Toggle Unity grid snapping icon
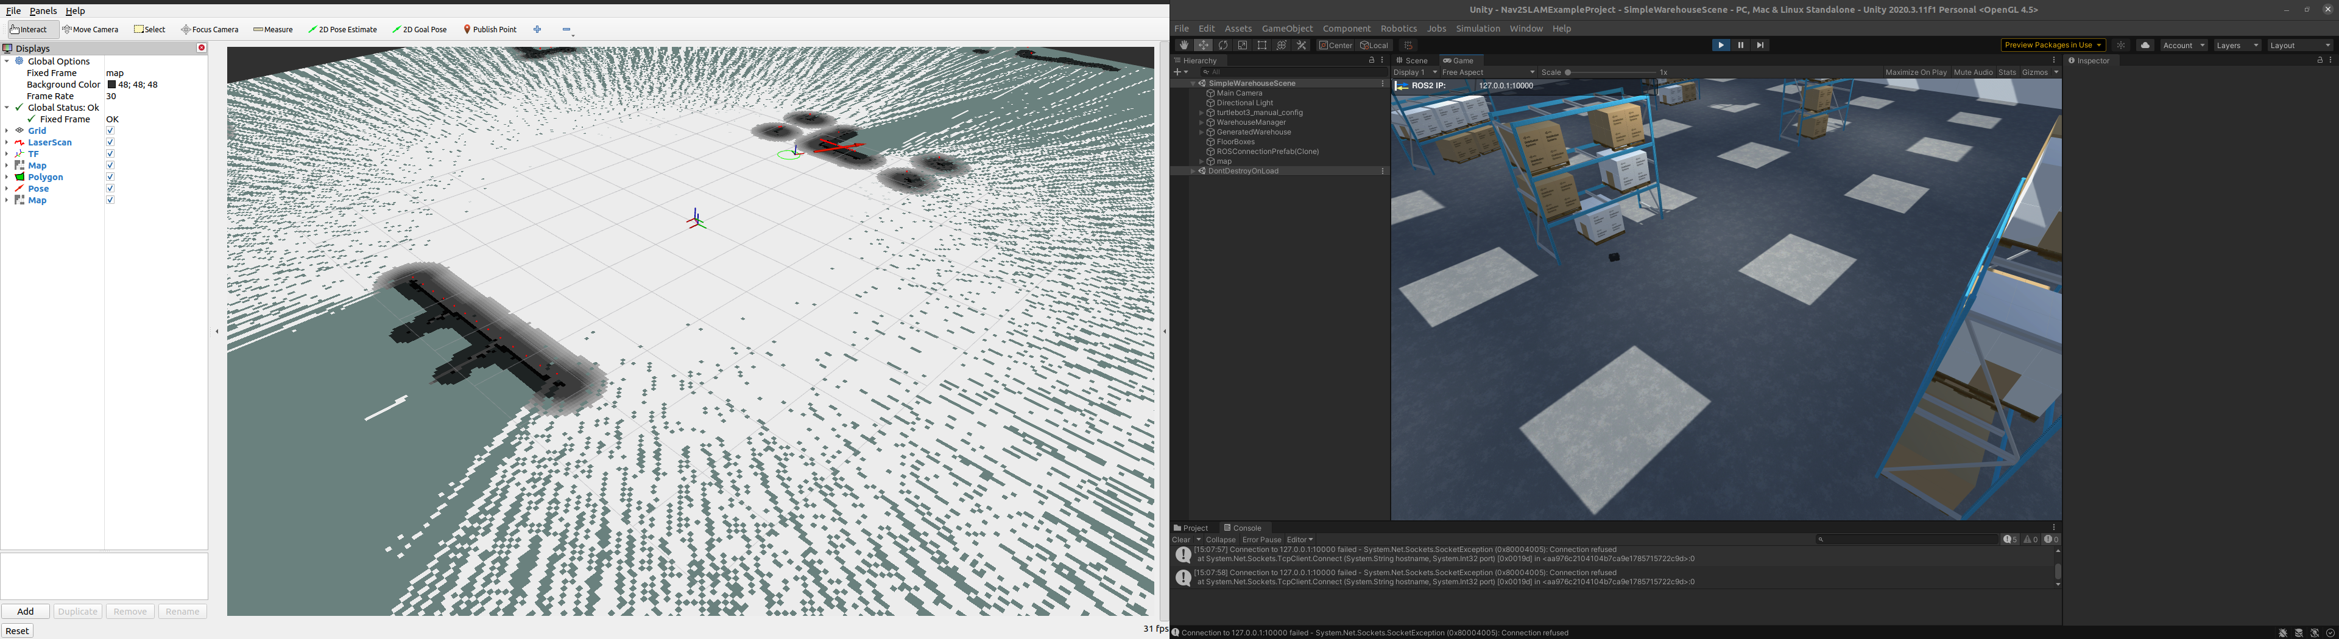The width and height of the screenshot is (2339, 639). pos(1408,44)
